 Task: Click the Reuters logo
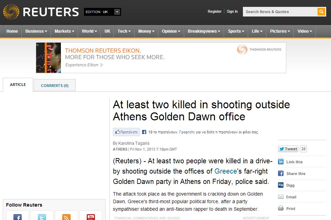click(41, 12)
